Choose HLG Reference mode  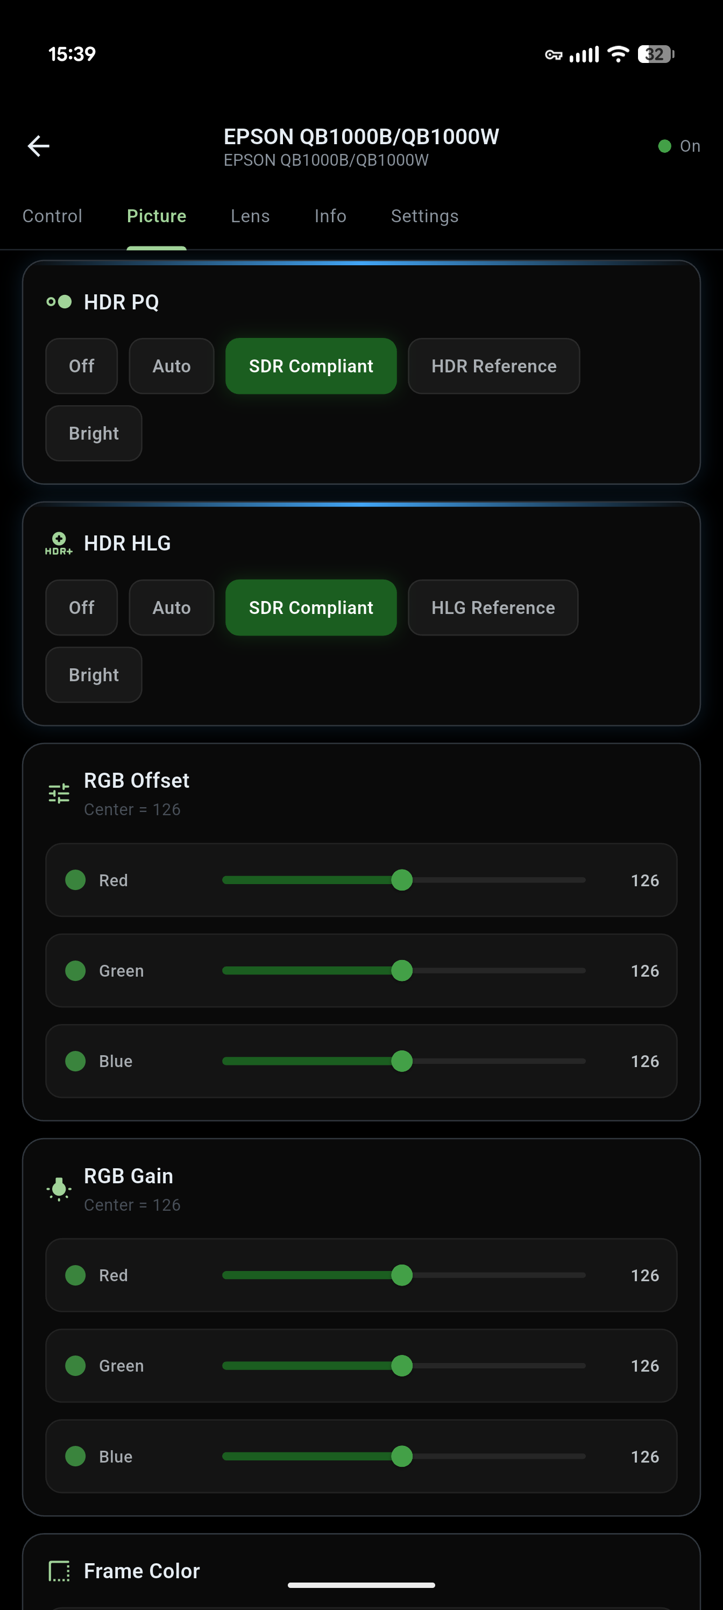492,607
